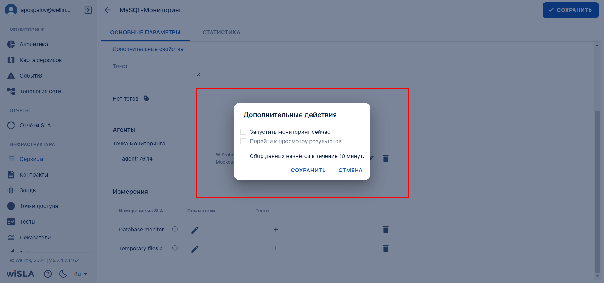Open События in sidebar menu
Image resolution: width=604 pixels, height=283 pixels.
[31, 76]
